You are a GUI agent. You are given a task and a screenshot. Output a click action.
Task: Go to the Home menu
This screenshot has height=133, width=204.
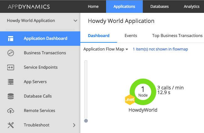(x=93, y=7)
